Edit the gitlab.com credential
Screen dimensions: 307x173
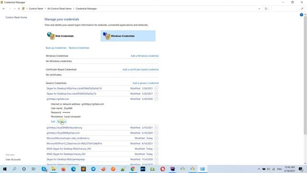53,122
